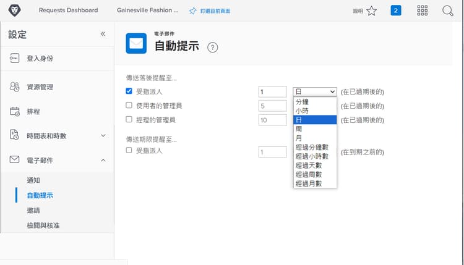Select 周 from the dropdown list
The image size is (464, 265).
click(x=315, y=129)
